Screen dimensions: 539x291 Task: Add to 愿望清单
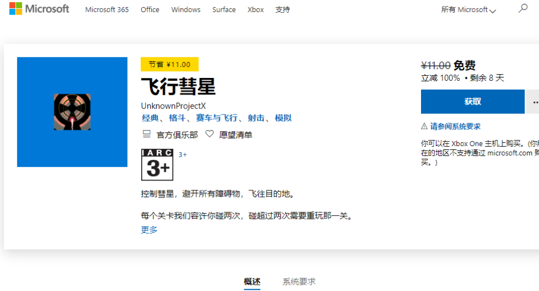(235, 134)
